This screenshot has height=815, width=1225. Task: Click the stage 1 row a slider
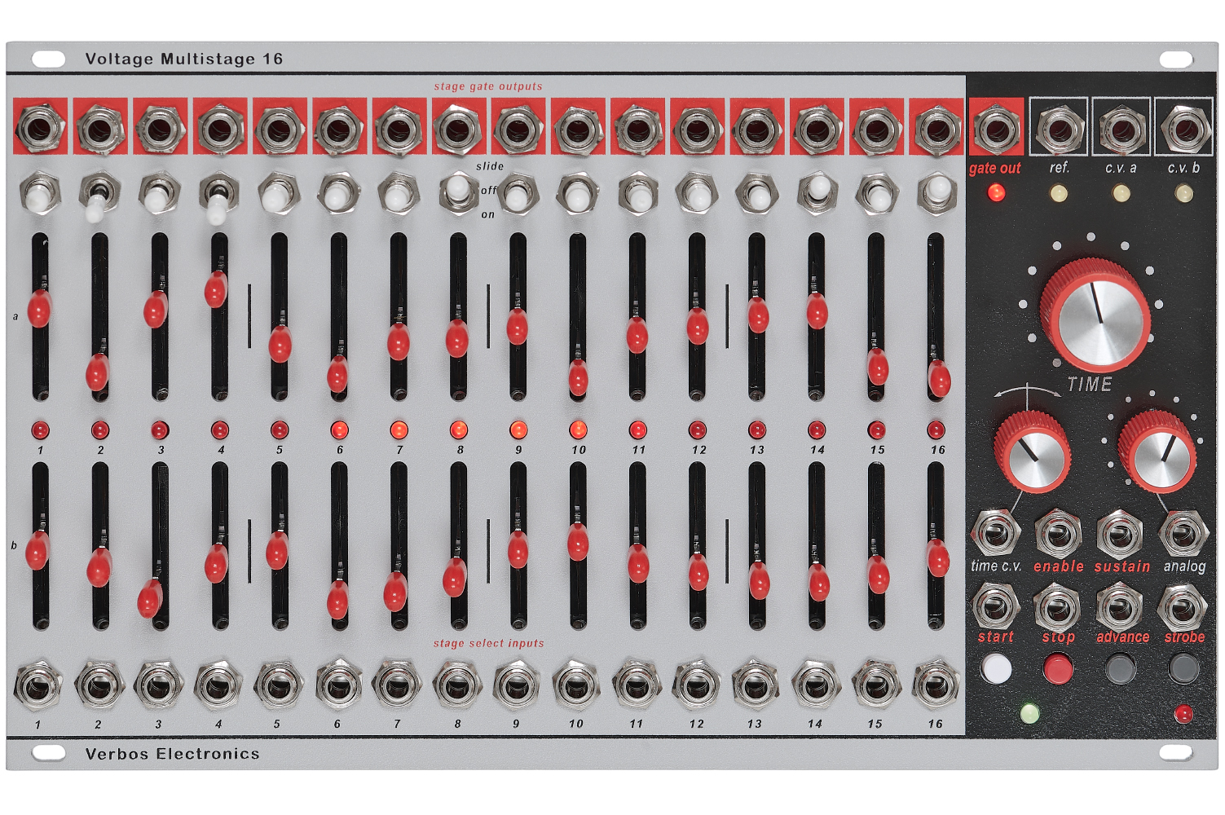[x=39, y=308]
